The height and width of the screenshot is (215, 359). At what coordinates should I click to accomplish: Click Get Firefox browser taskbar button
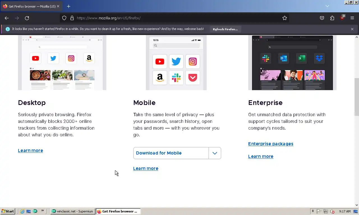(118, 211)
